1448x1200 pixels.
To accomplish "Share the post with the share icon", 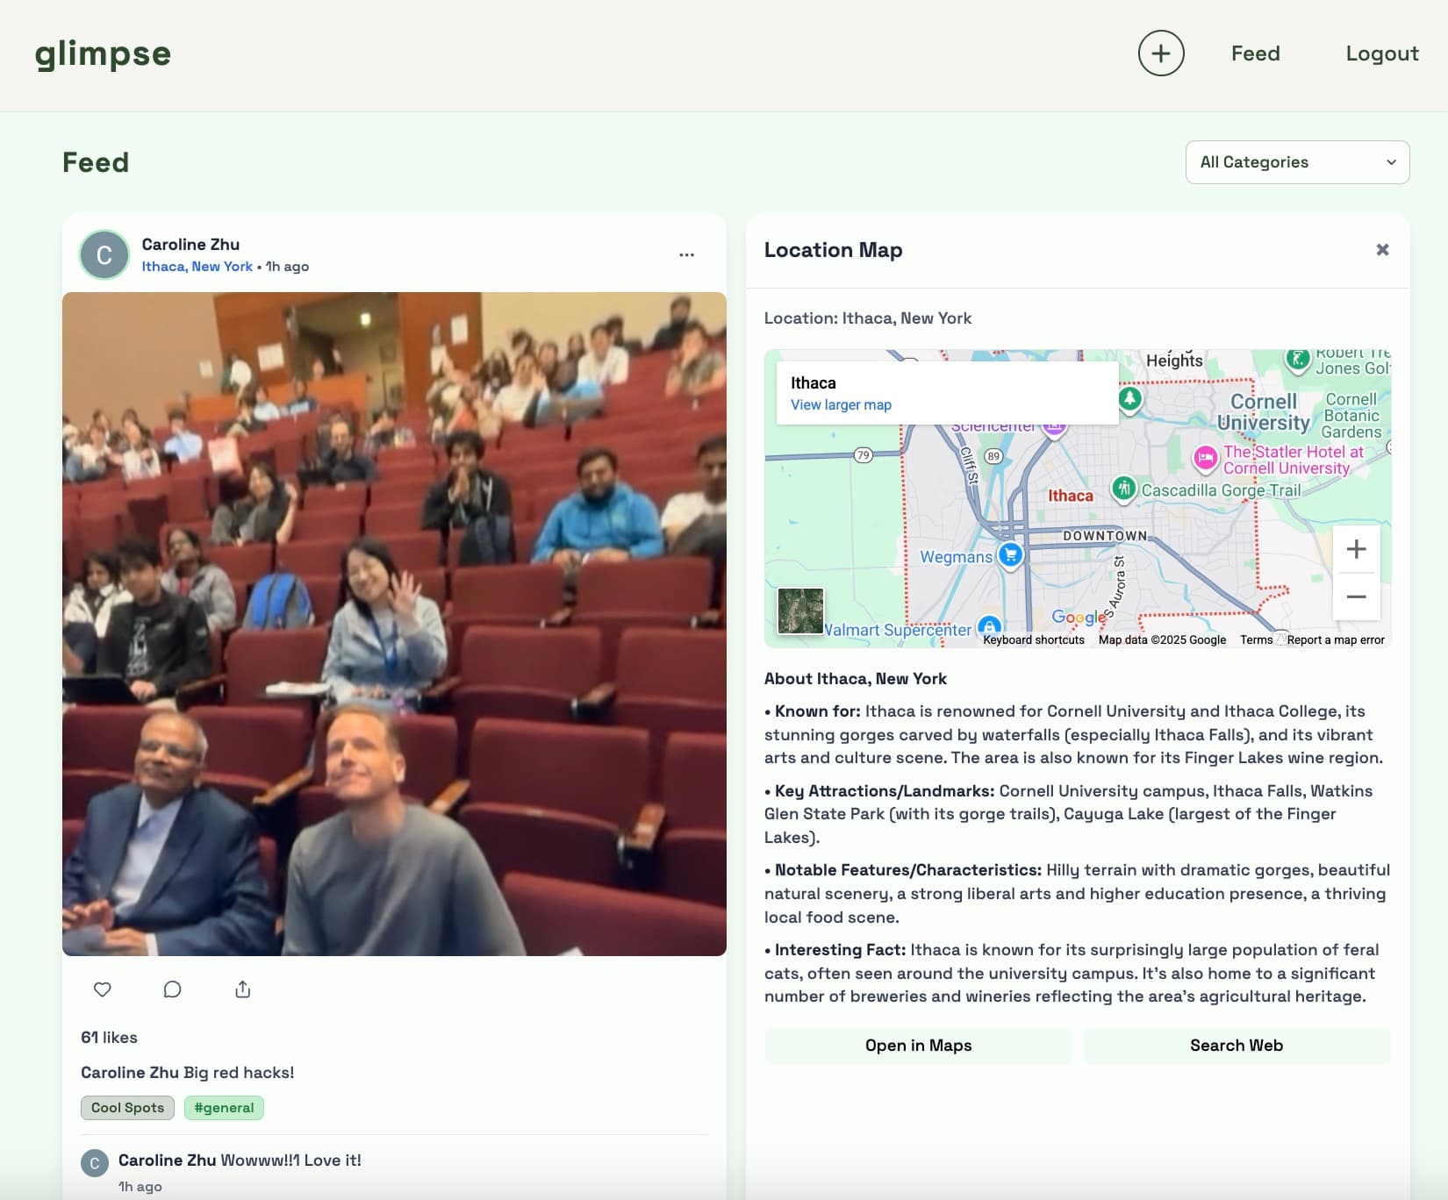I will [243, 989].
